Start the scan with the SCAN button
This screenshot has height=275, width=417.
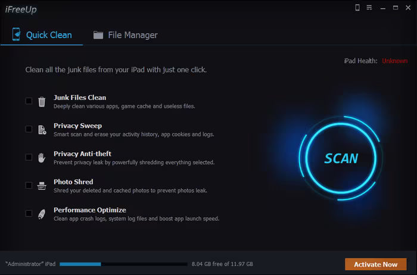[x=341, y=158]
